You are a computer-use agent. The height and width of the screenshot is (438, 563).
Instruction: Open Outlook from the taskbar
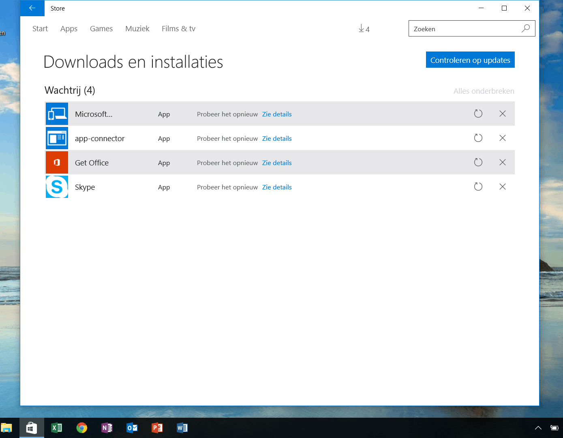point(132,428)
